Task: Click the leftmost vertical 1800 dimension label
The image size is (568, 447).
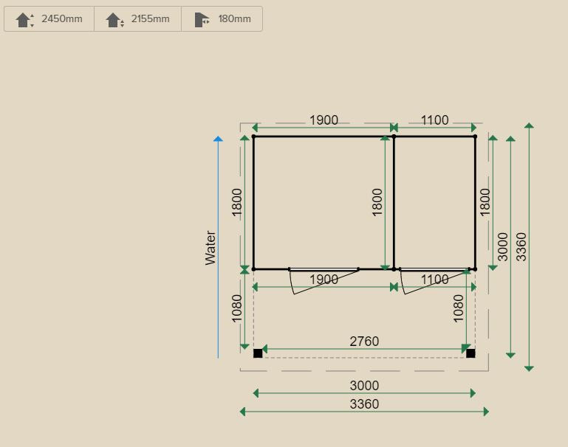Action: [237, 202]
